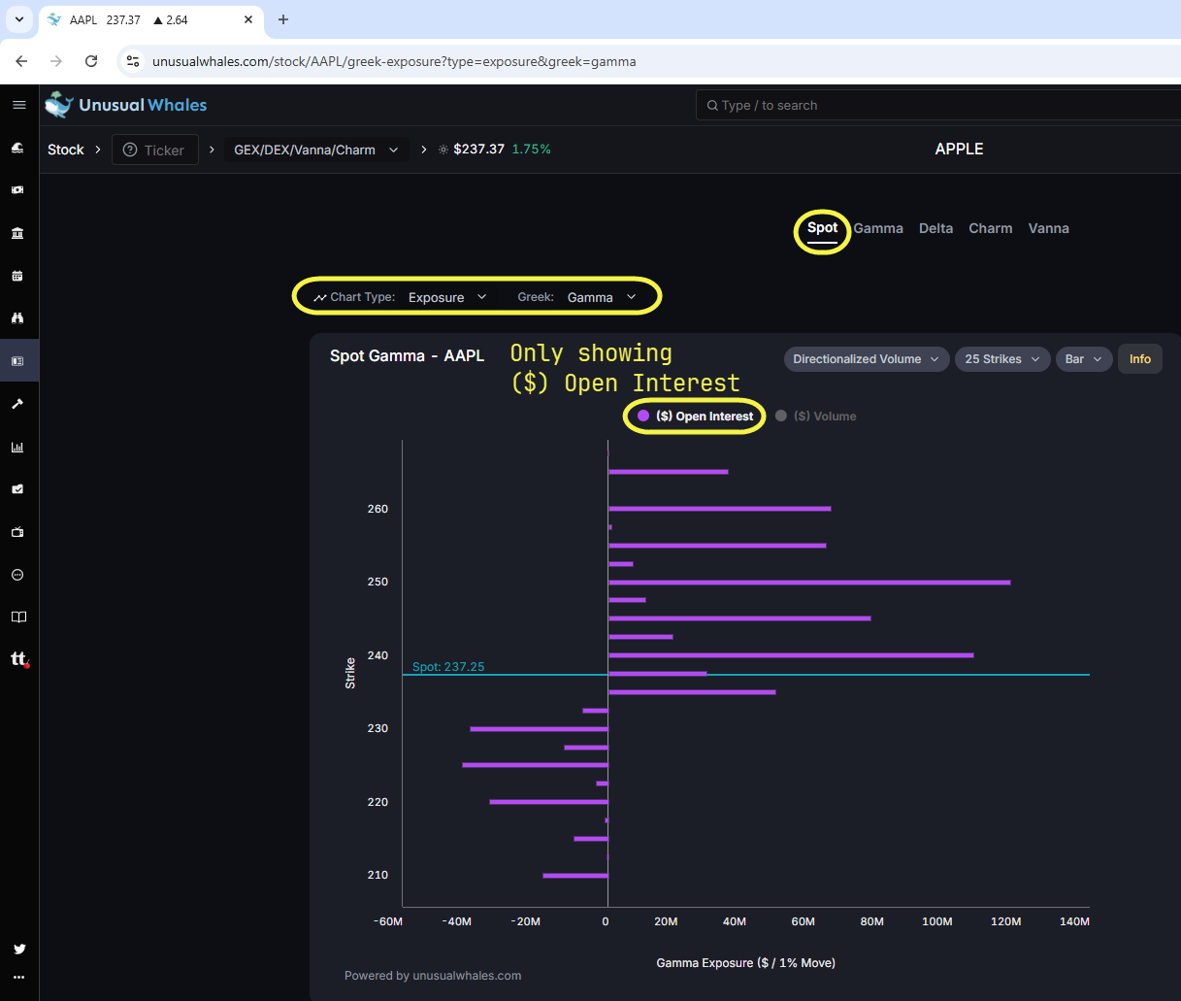Click the browser address bar URL
The height and width of the screenshot is (1001, 1181).
click(394, 61)
